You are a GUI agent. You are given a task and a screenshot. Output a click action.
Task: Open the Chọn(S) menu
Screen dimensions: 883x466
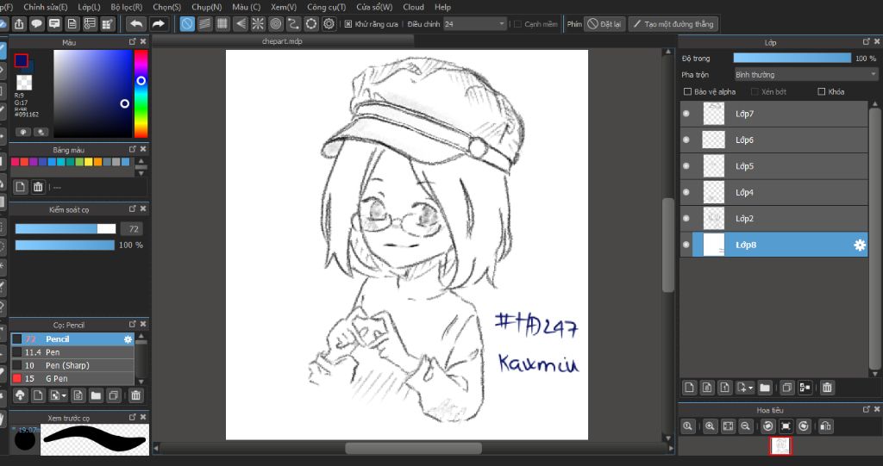pyautogui.click(x=166, y=7)
